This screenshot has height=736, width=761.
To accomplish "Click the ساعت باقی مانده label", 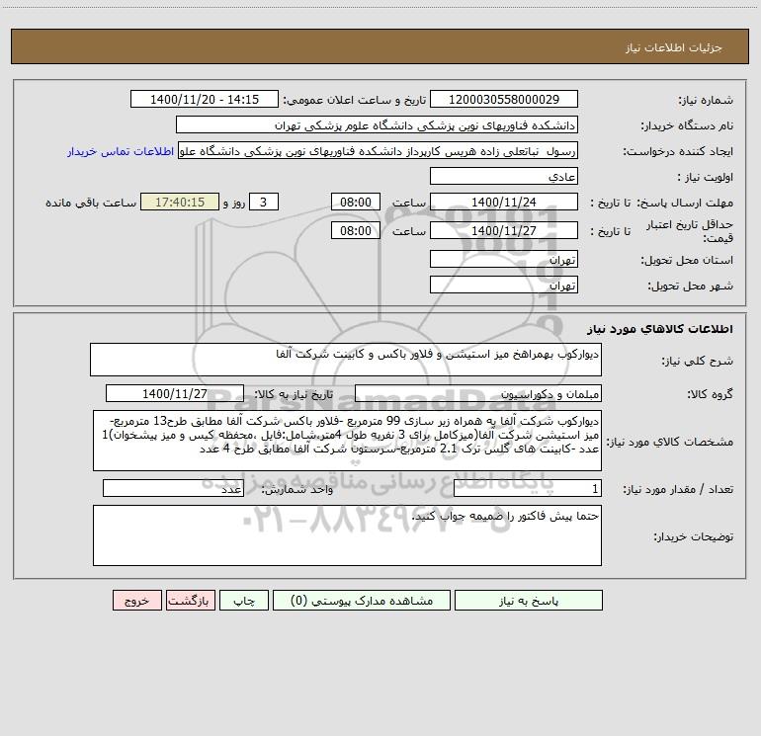I will 91,203.
